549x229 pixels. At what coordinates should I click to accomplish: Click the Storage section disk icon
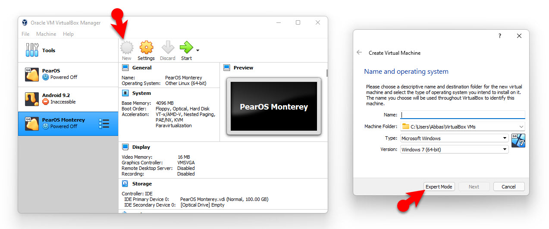pyautogui.click(x=125, y=184)
